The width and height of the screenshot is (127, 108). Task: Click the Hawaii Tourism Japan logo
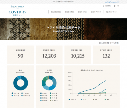(x=18, y=7)
